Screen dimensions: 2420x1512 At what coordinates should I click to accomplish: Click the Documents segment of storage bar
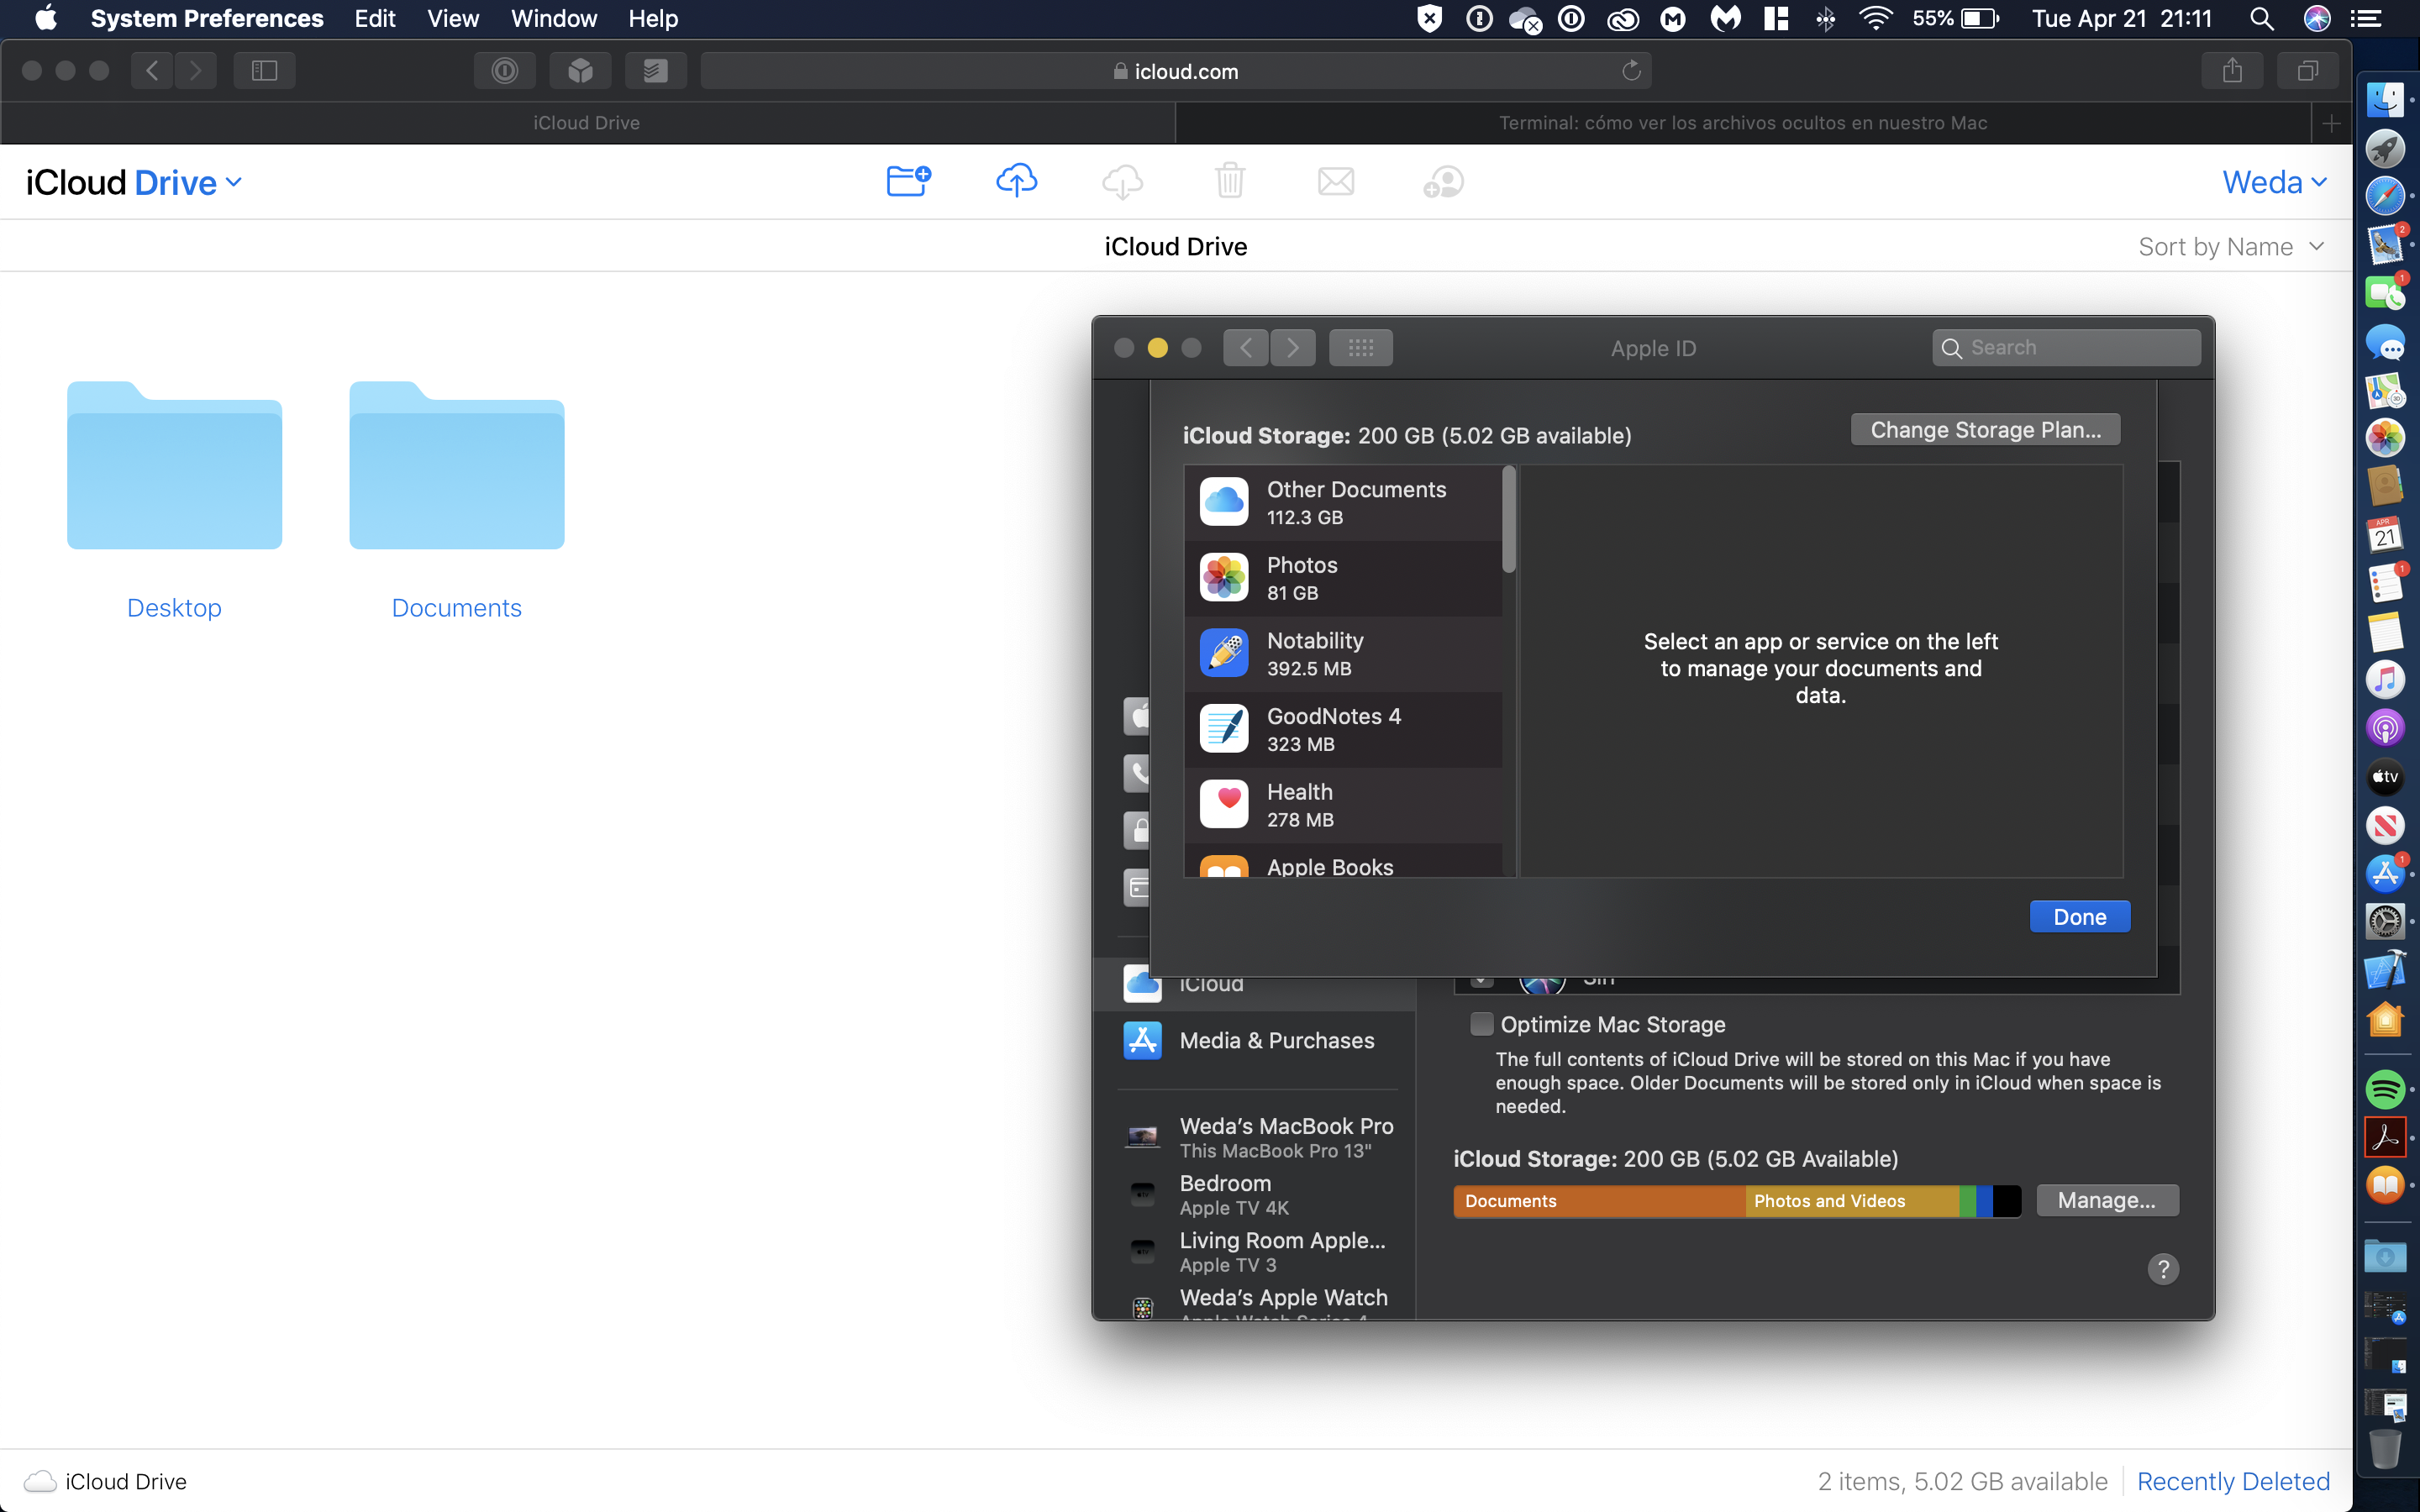[1598, 1201]
